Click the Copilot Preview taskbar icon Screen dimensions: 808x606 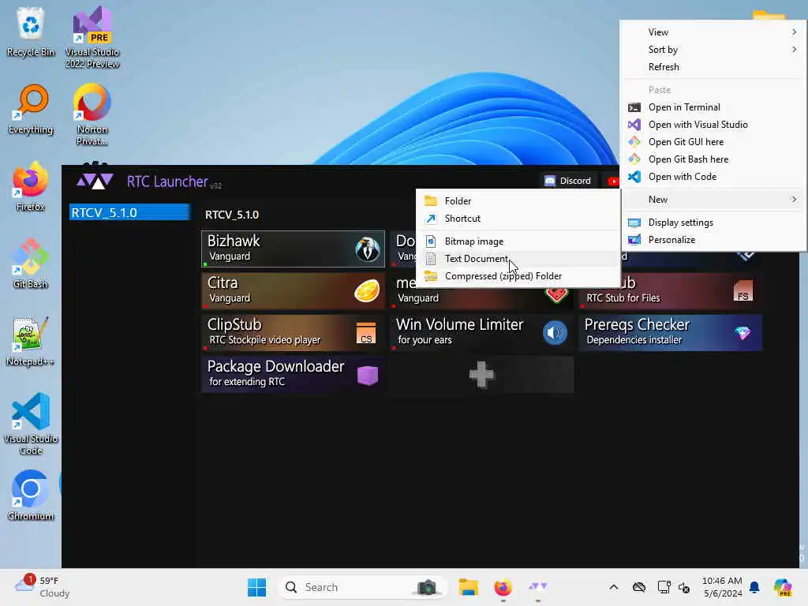pos(784,587)
